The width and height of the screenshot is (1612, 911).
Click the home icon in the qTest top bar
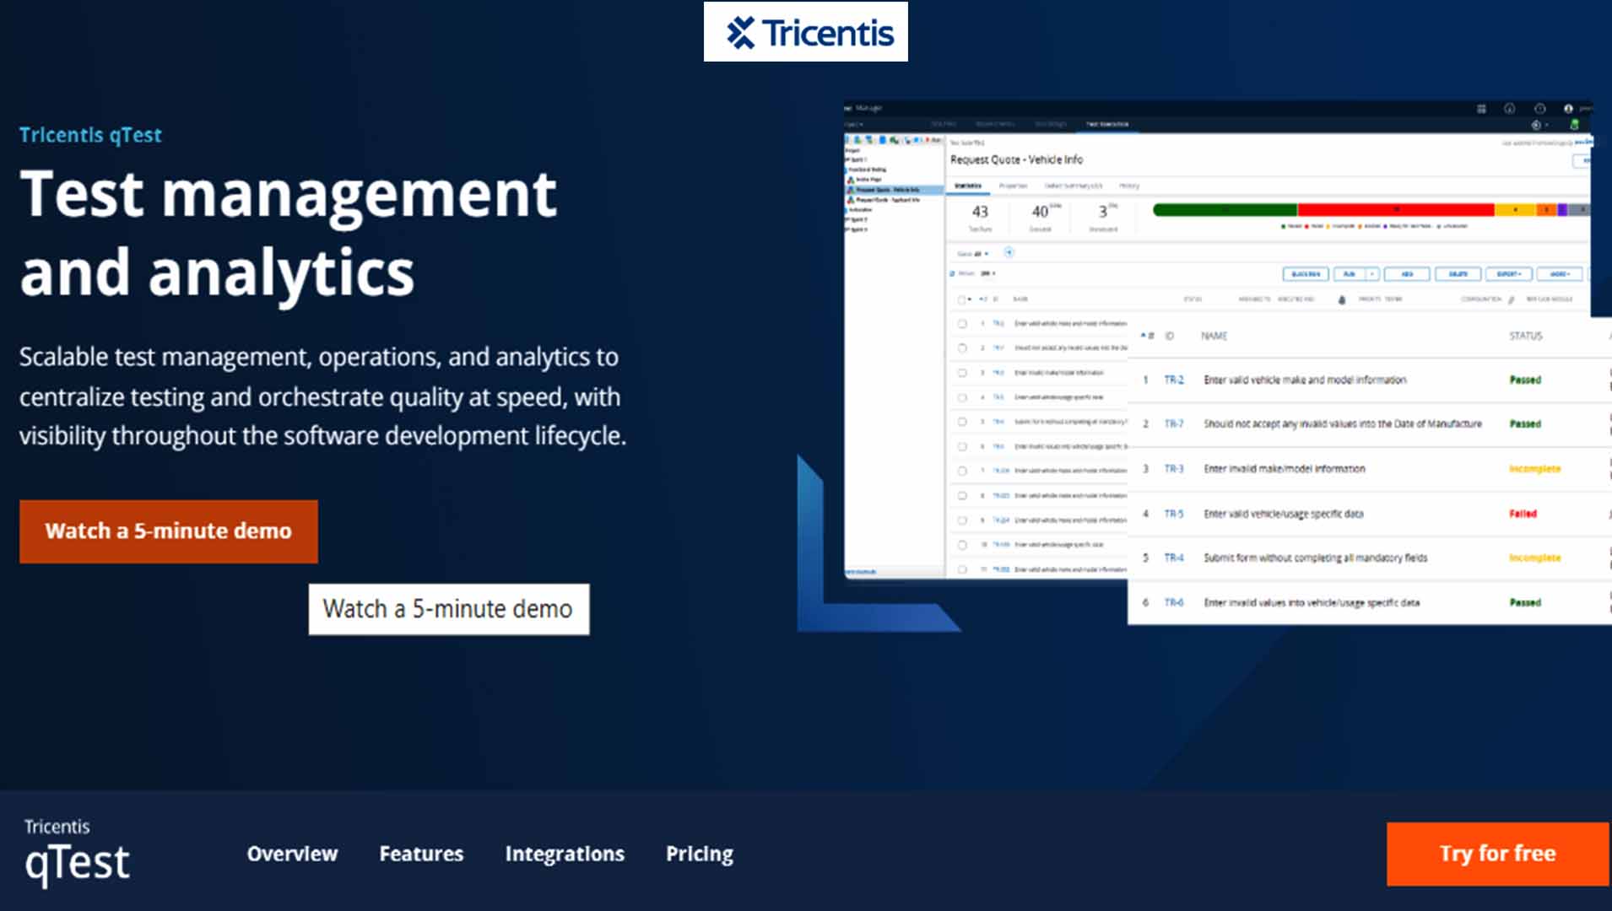(x=1510, y=110)
